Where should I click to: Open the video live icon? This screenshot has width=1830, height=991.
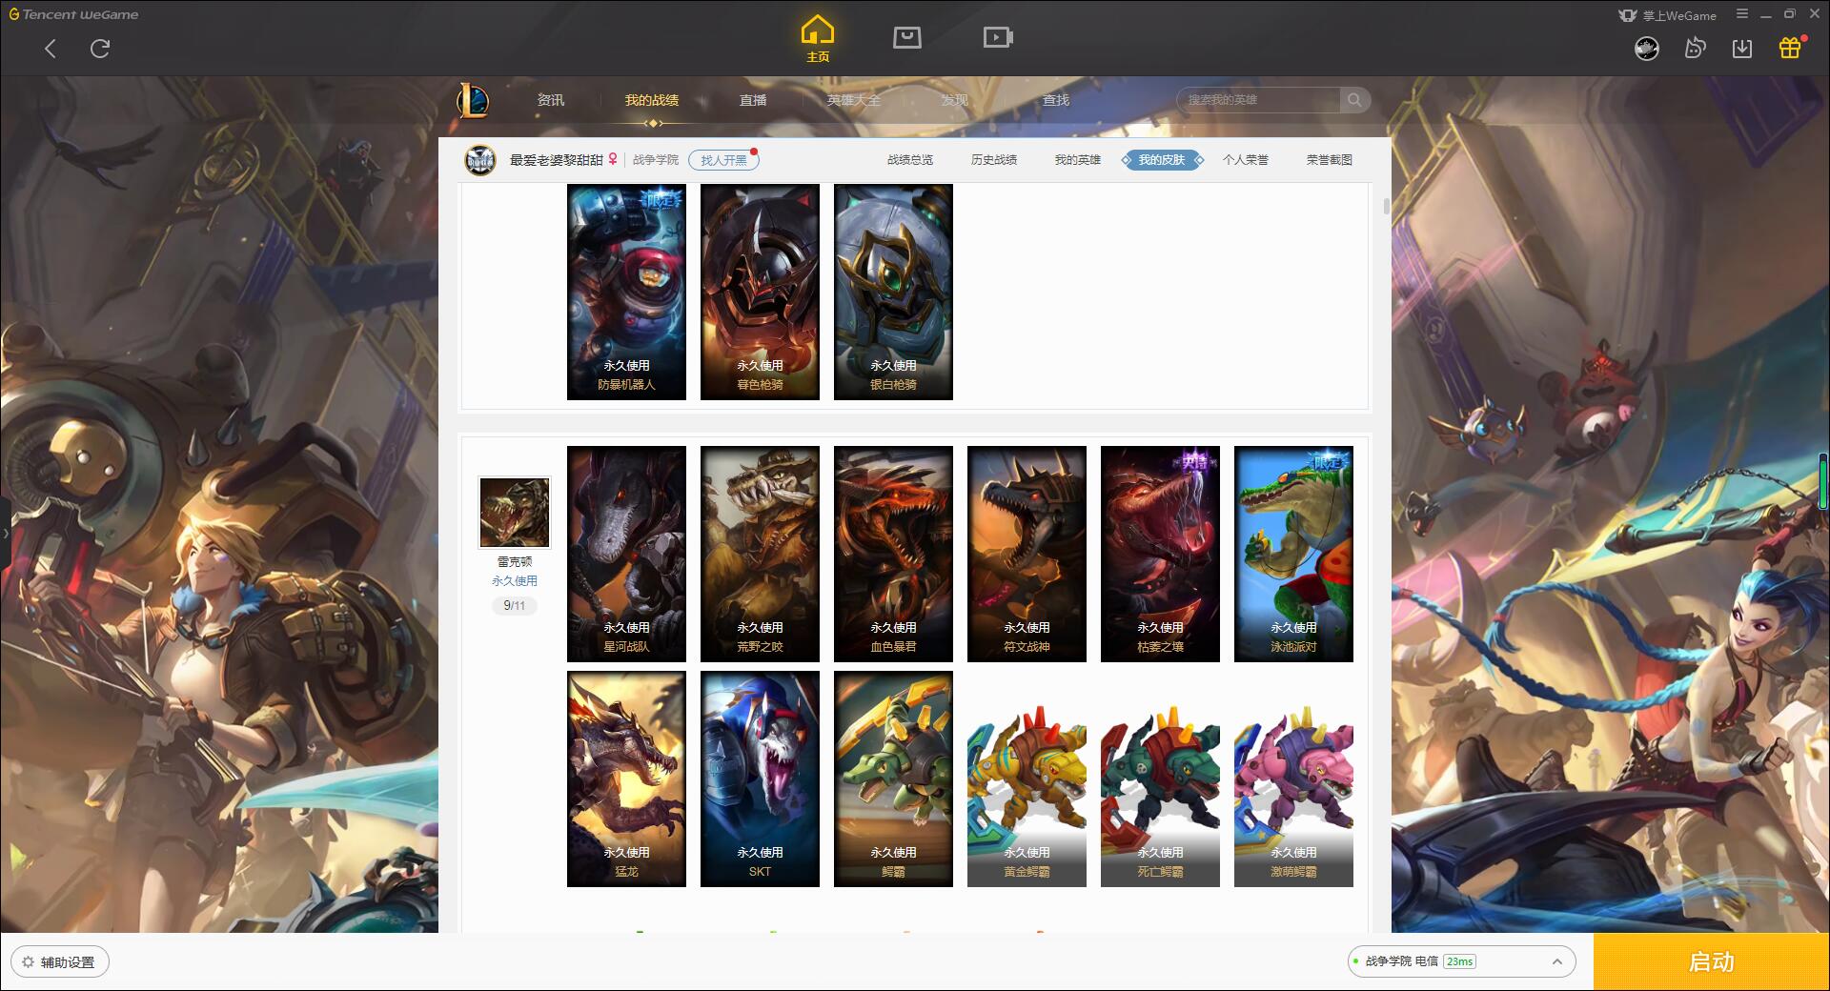point(998,37)
